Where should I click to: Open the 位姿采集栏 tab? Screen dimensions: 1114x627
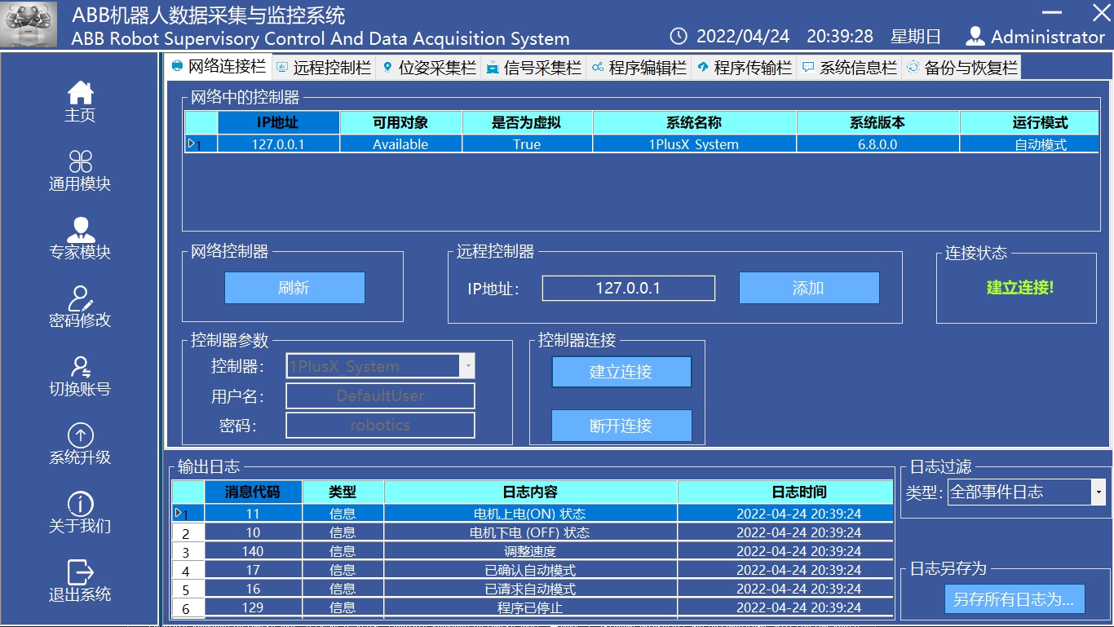[429, 68]
